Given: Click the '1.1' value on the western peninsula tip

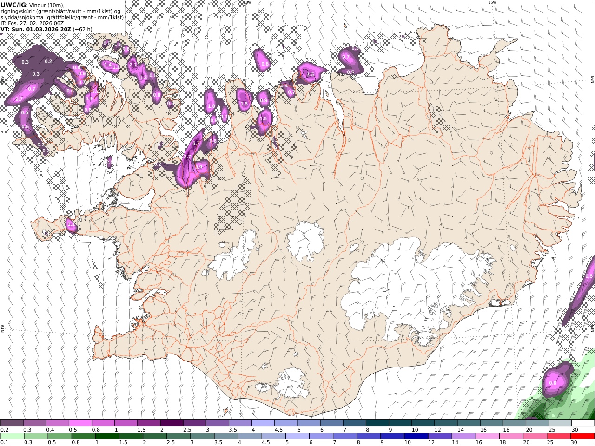Looking at the screenshot, I should [71, 224].
